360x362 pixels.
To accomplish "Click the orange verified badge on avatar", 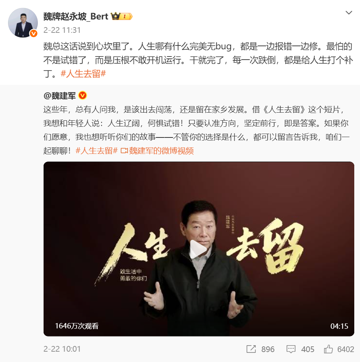I will [34, 34].
